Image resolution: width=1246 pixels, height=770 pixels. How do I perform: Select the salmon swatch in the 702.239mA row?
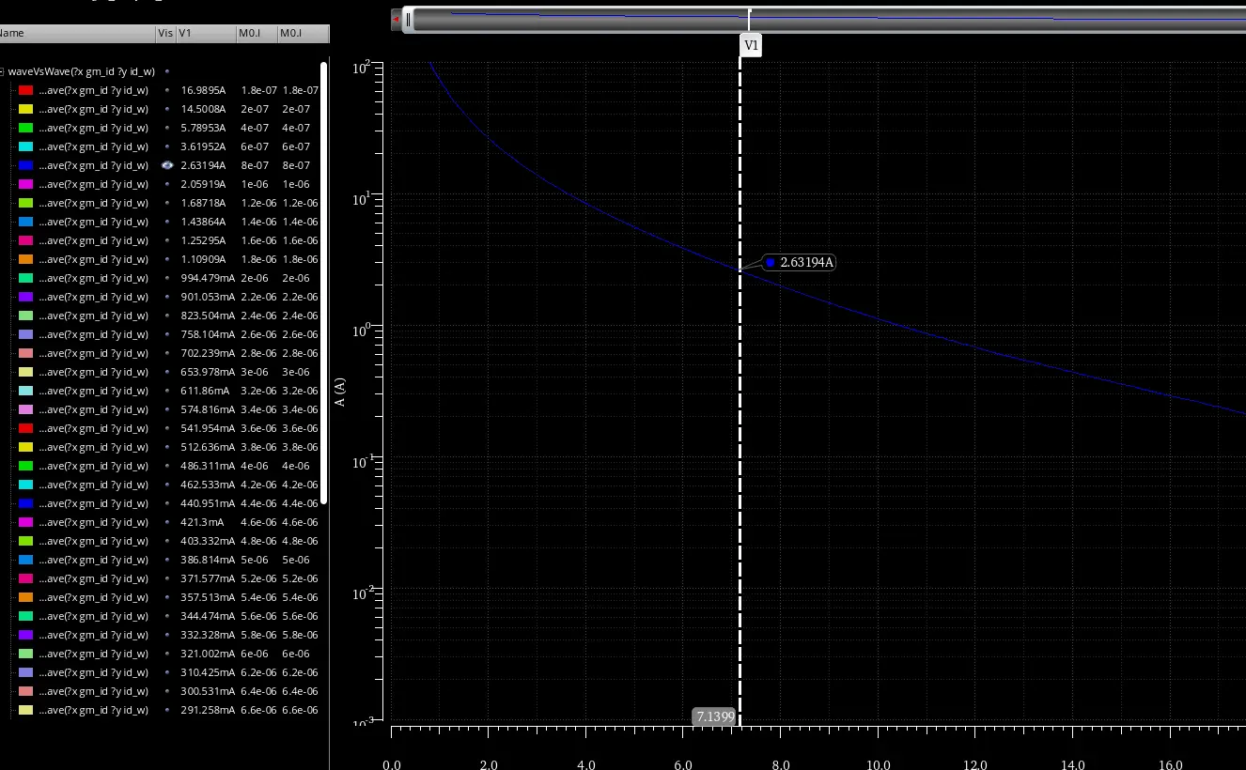[26, 353]
